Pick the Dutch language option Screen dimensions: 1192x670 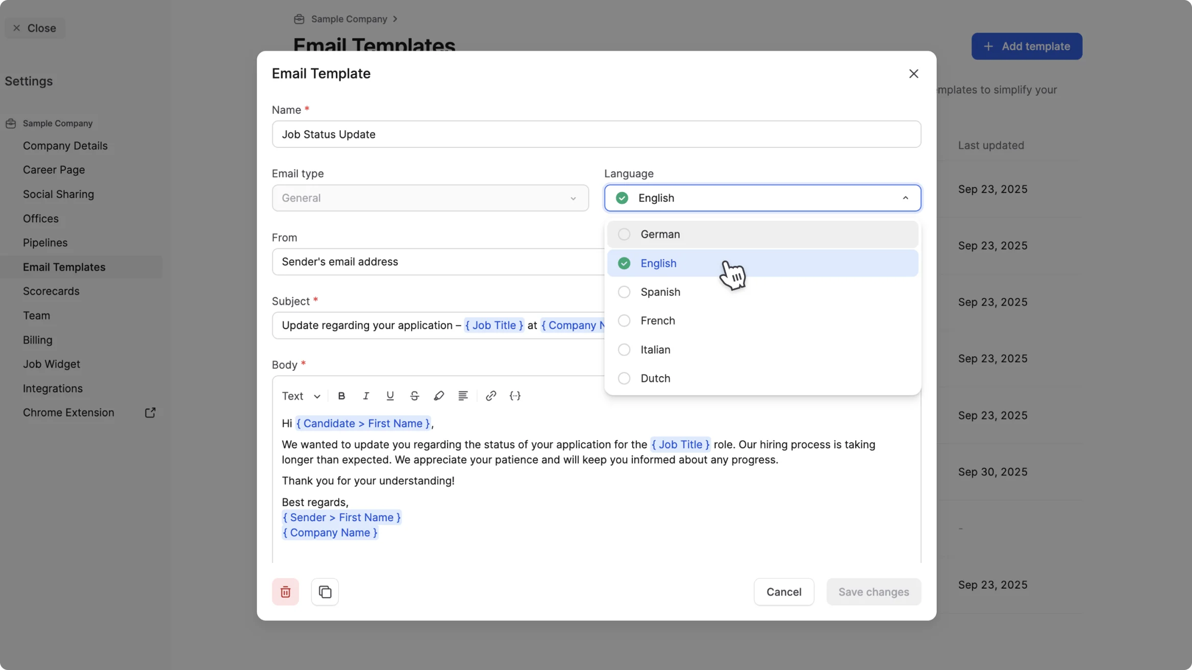click(655, 378)
